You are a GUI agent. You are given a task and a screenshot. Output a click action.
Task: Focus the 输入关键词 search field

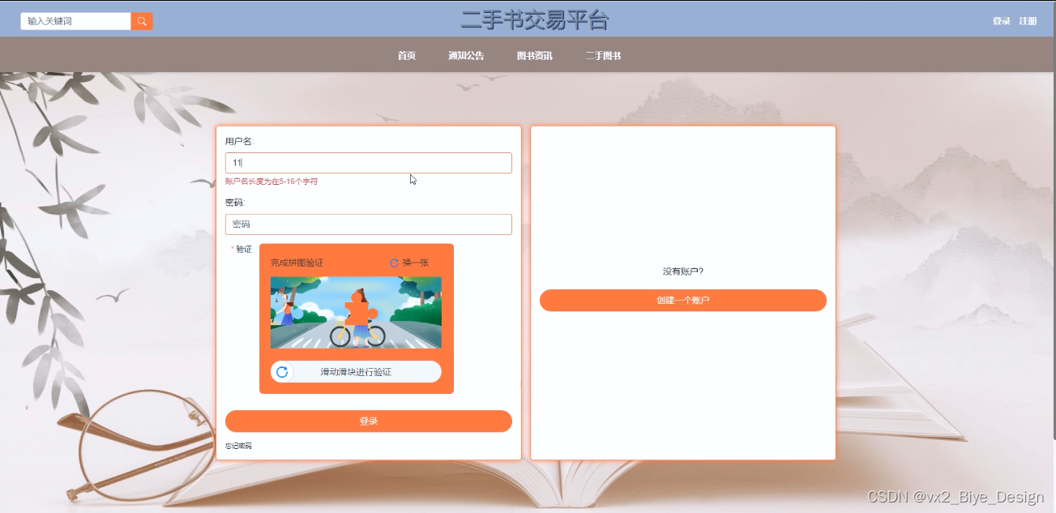(x=76, y=21)
